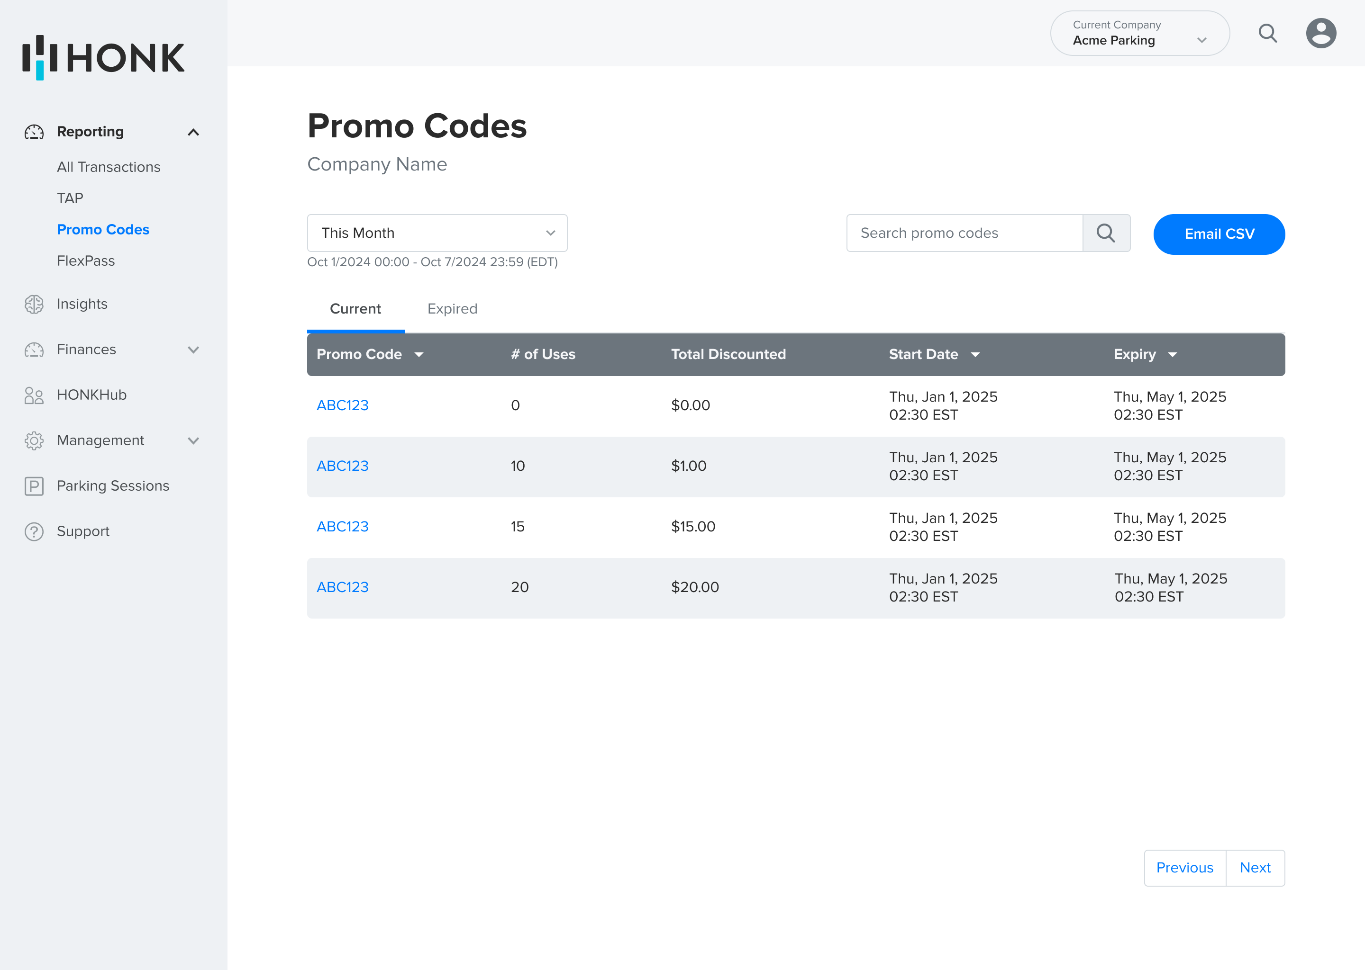Open the This Month date range dropdown
1365x970 pixels.
point(437,233)
